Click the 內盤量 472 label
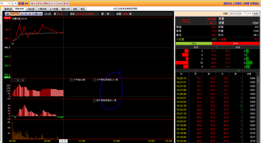Viewport: 261px width, 143px height. (180, 39)
